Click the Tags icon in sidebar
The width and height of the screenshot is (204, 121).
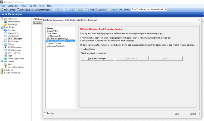click(5, 56)
